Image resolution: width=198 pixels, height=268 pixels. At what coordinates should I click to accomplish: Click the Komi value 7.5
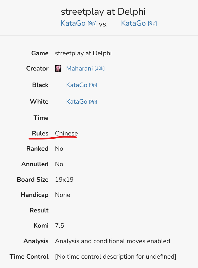pos(60,226)
